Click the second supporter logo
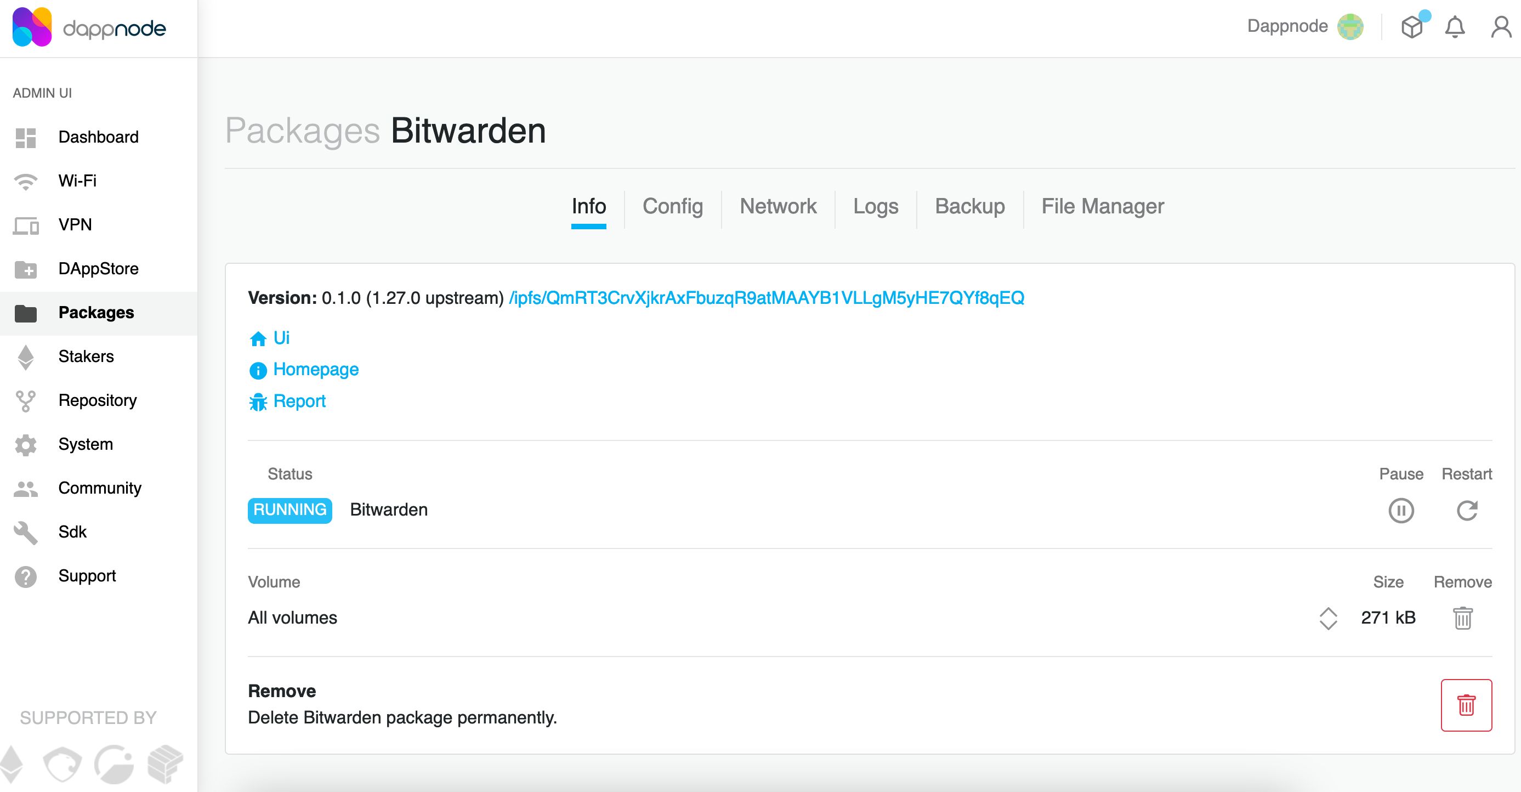Screen dimensions: 1521x792 click(x=63, y=763)
